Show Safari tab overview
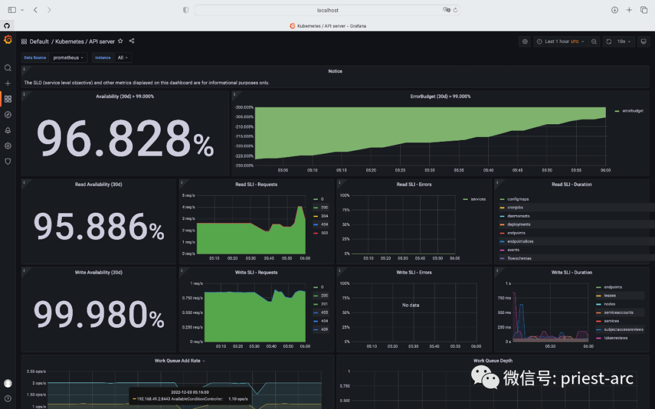This screenshot has width=655, height=409. tap(643, 10)
